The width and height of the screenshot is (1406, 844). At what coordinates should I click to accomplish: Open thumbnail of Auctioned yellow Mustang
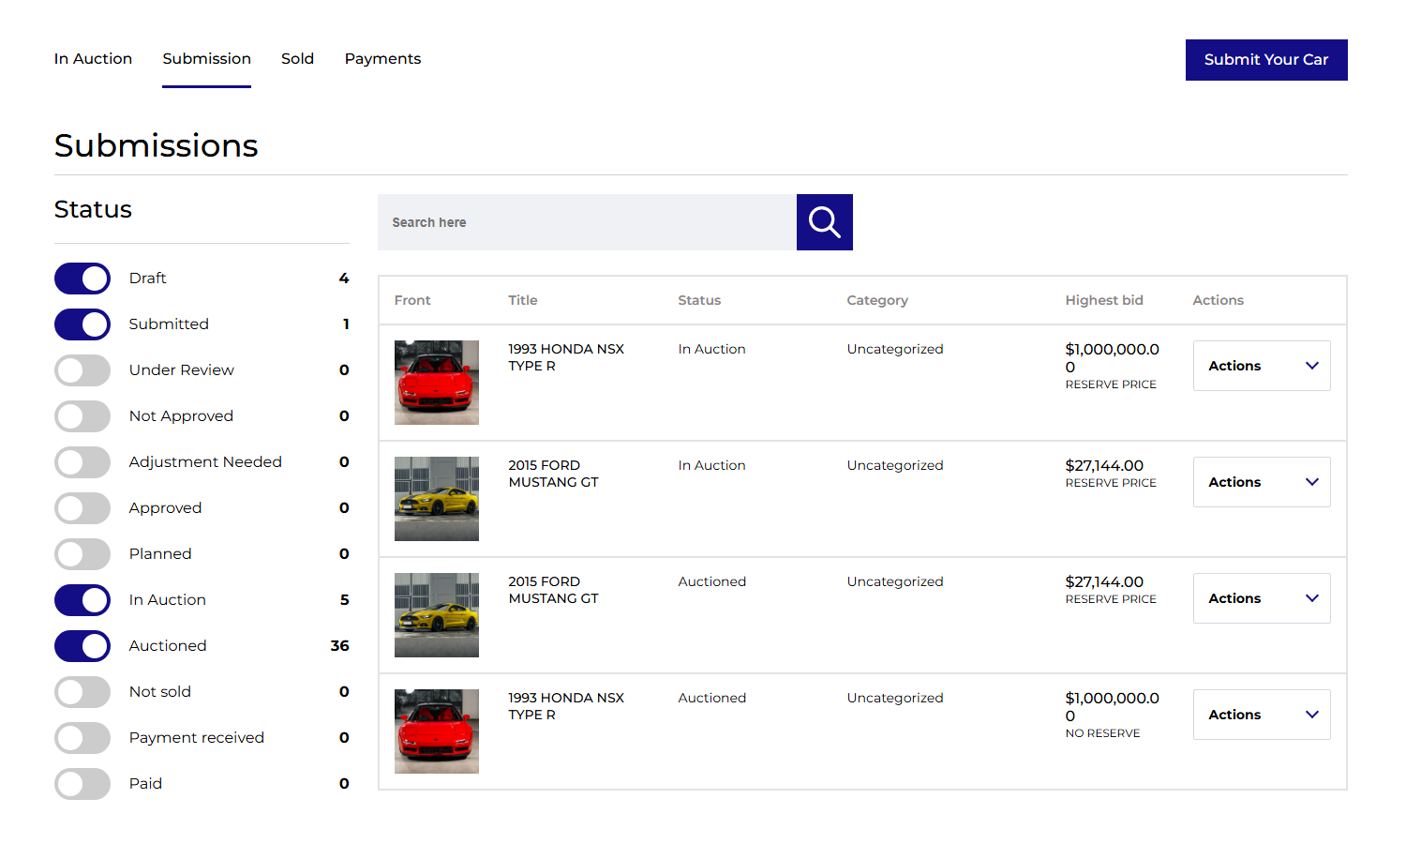tap(437, 615)
